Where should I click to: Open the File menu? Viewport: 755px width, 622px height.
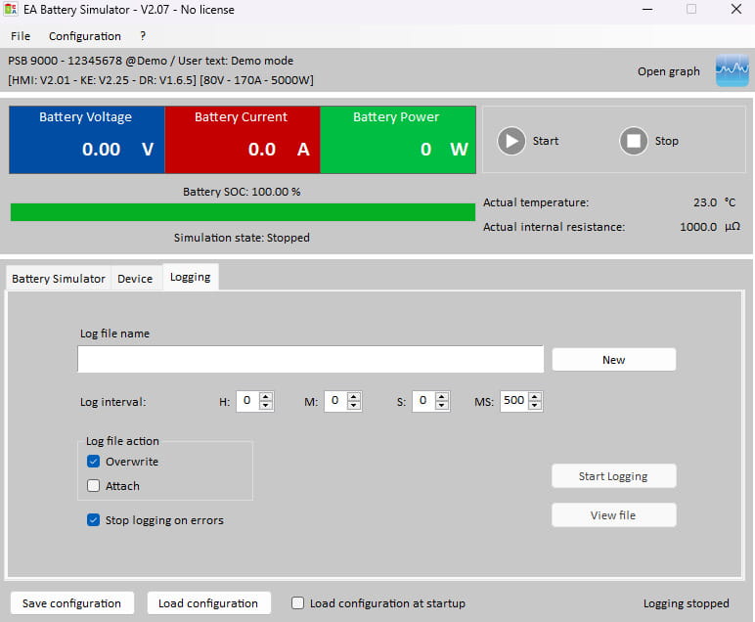(21, 36)
